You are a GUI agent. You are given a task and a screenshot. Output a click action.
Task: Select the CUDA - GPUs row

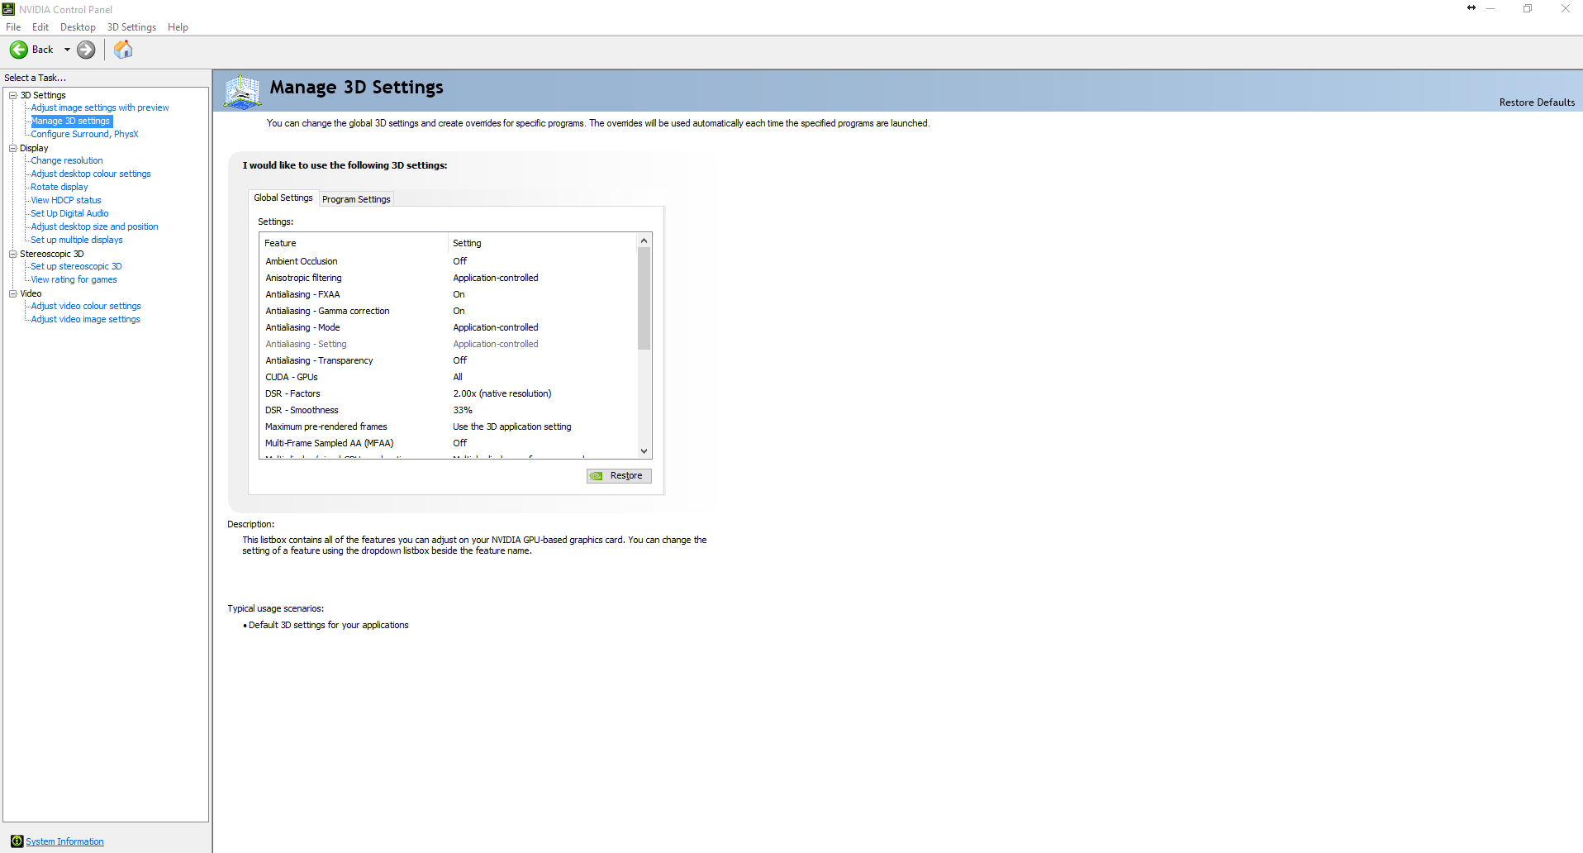(x=449, y=377)
